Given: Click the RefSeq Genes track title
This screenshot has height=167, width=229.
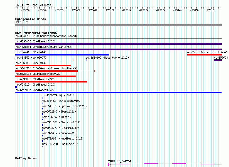Looking at the screenshot, I should [x=26, y=159].
